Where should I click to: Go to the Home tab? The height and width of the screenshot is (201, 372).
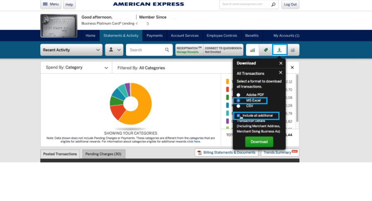coord(90,36)
